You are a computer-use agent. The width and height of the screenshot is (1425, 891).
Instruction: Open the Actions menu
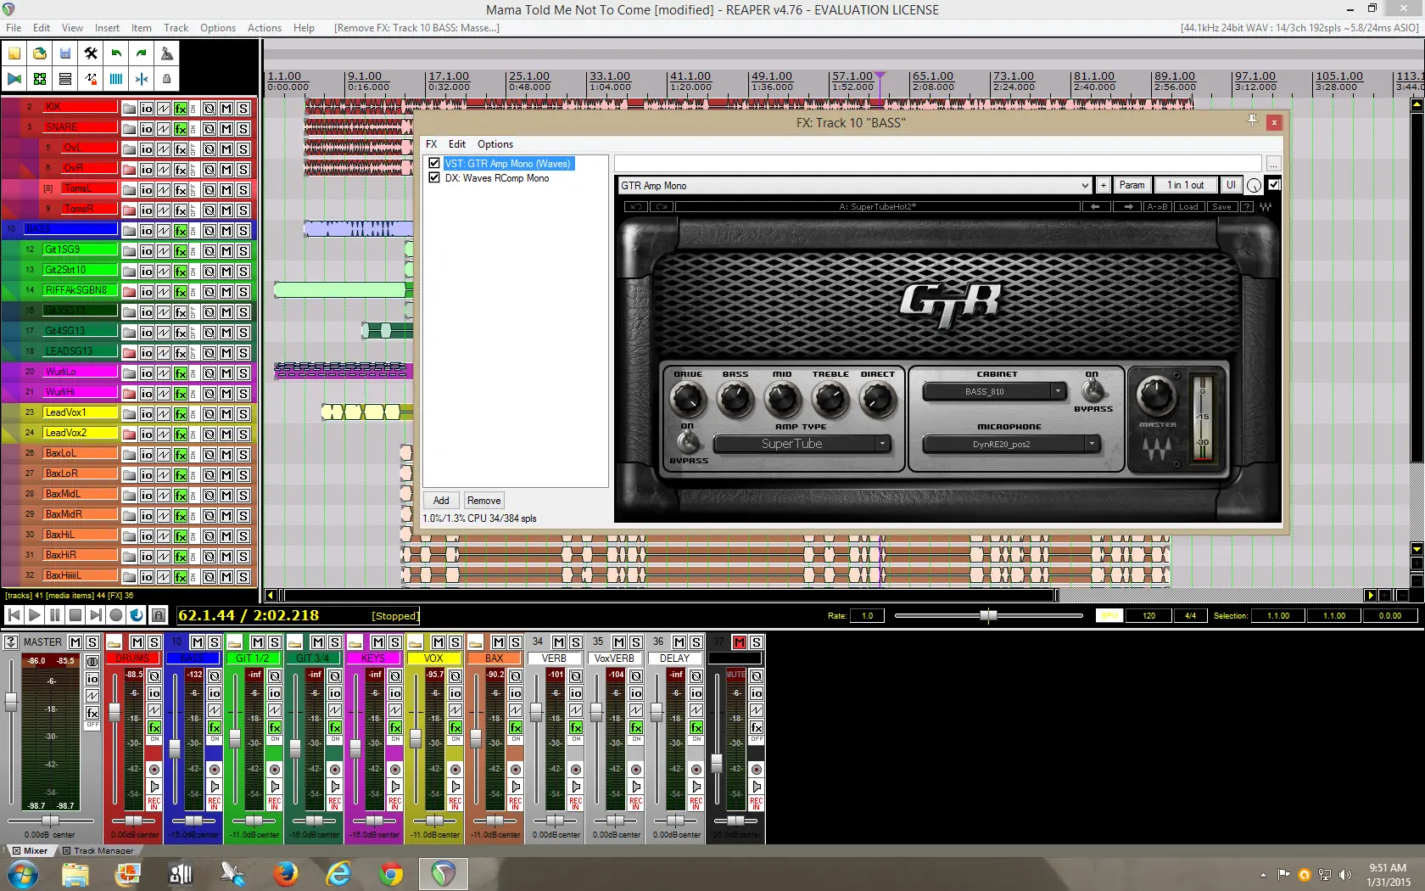tap(265, 28)
